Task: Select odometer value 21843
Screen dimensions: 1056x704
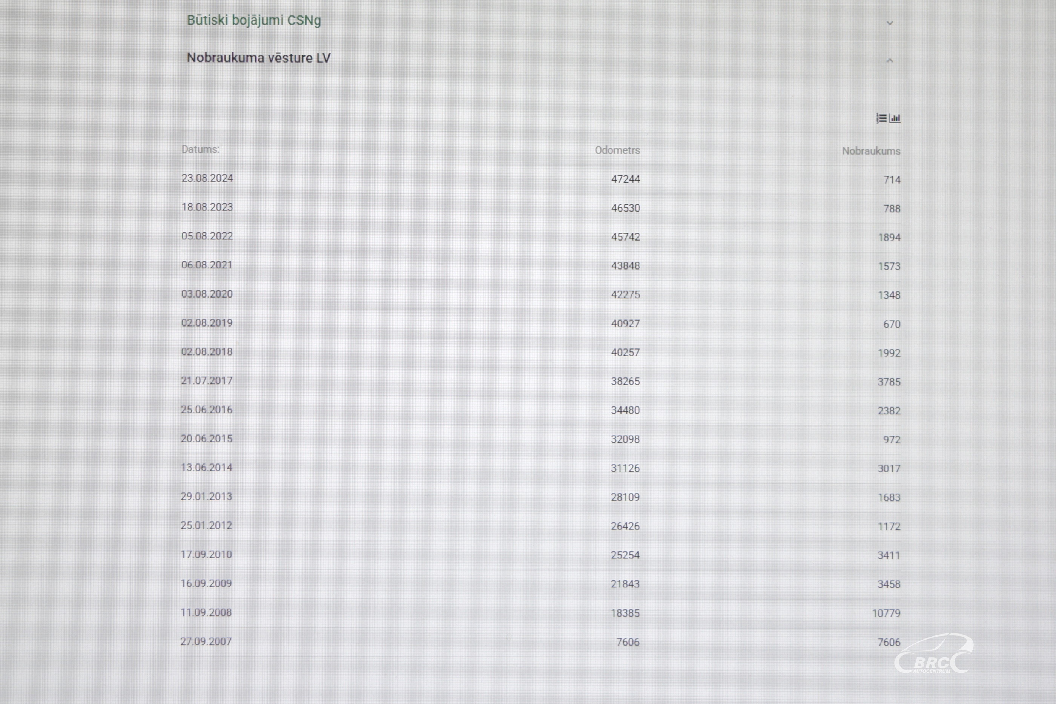Action: (x=625, y=584)
